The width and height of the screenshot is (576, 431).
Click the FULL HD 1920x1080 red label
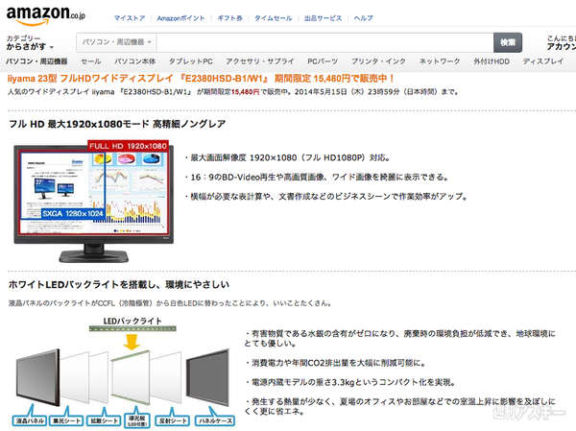pos(128,146)
